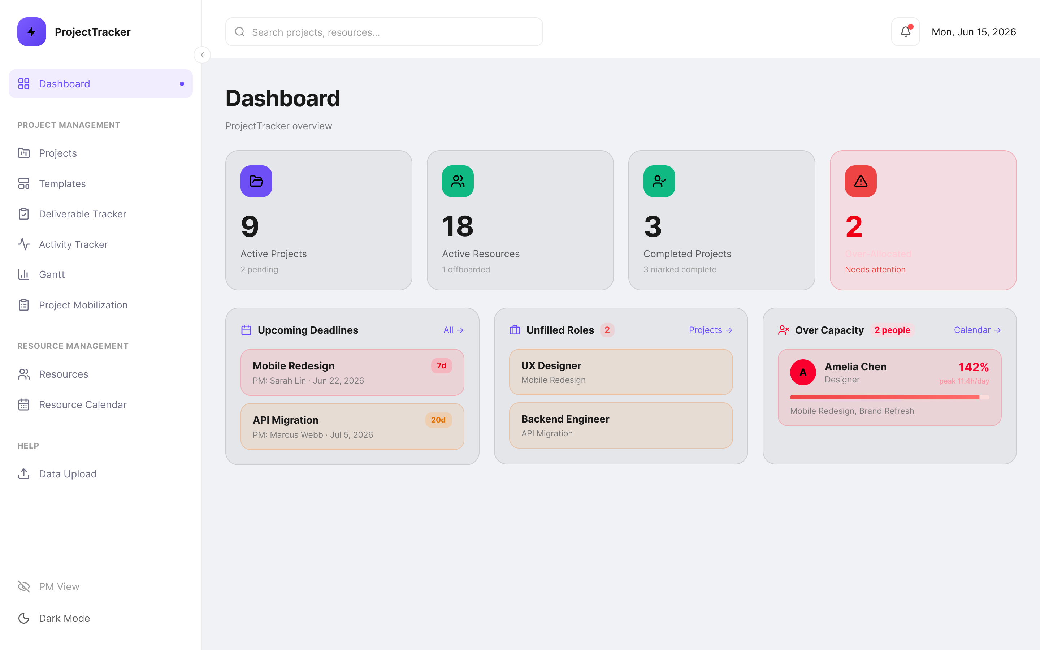Click the Projects link in Unfilled Roles
This screenshot has height=650, width=1040.
click(x=710, y=330)
